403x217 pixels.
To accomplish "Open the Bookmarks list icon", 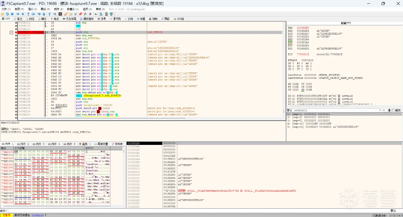I will 80,14.
